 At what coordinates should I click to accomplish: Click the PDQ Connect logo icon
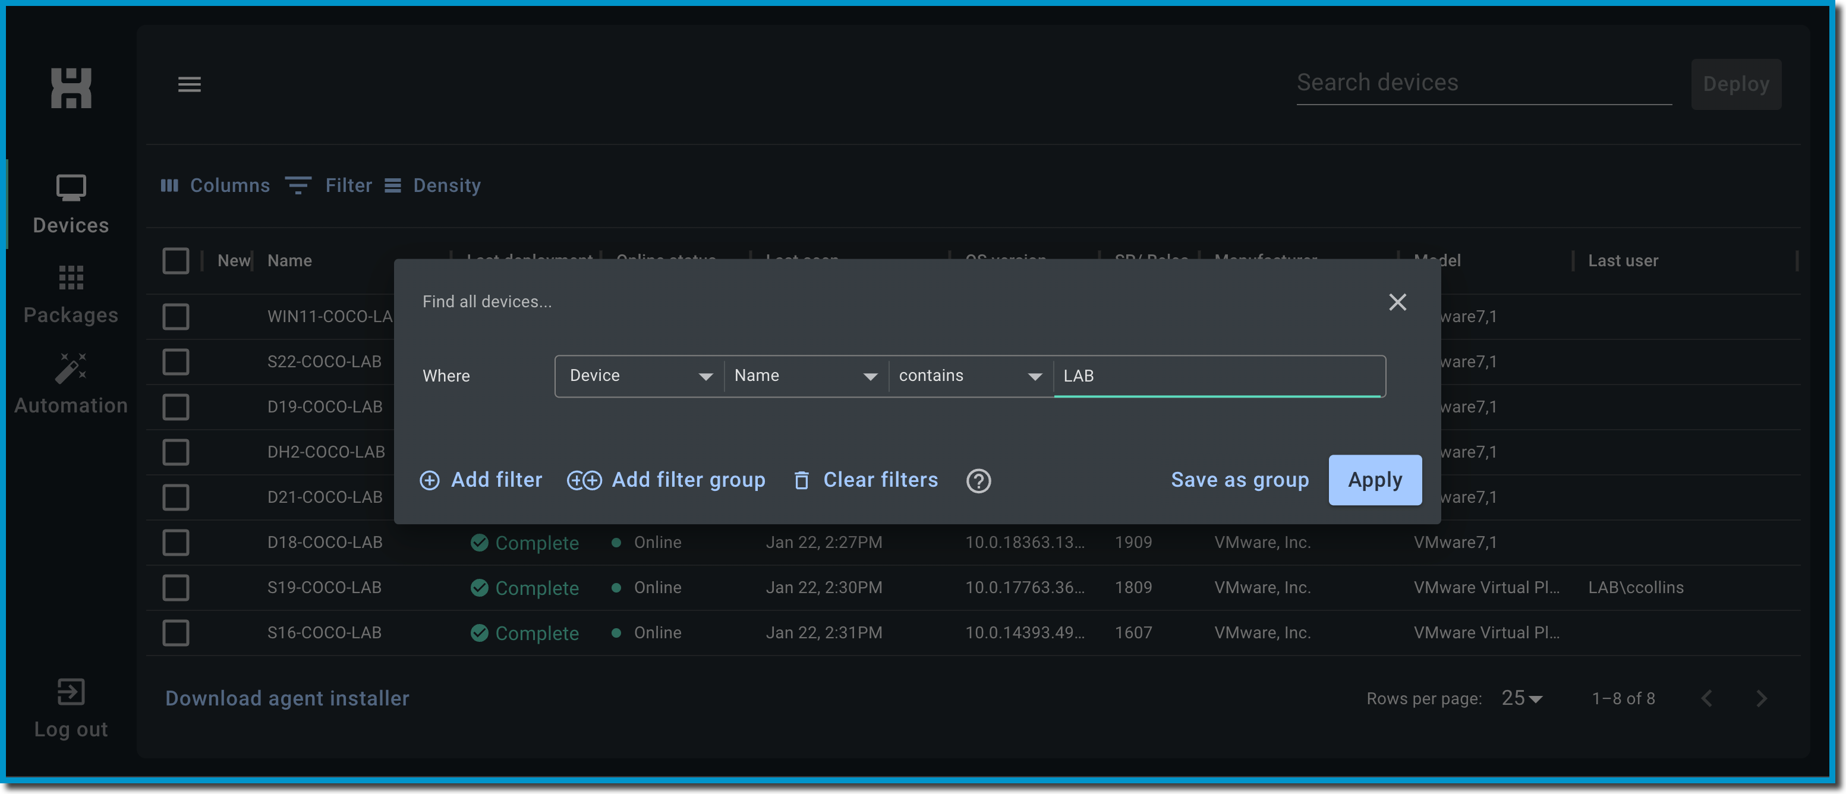[71, 88]
